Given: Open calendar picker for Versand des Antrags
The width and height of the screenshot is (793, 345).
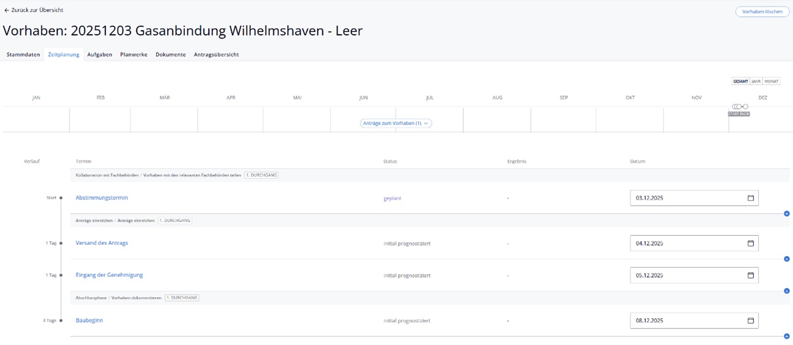Looking at the screenshot, I should [x=750, y=244].
